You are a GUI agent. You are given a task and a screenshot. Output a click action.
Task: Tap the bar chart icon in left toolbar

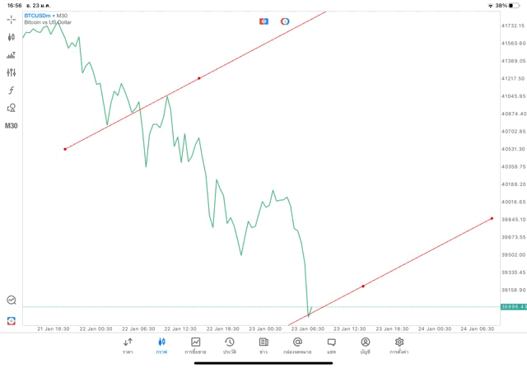[x=12, y=55]
